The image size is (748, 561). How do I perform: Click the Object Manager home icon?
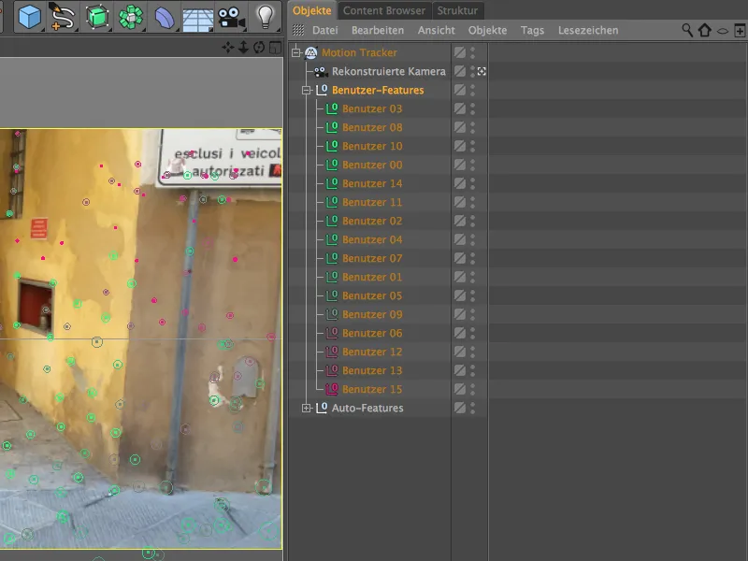(705, 30)
